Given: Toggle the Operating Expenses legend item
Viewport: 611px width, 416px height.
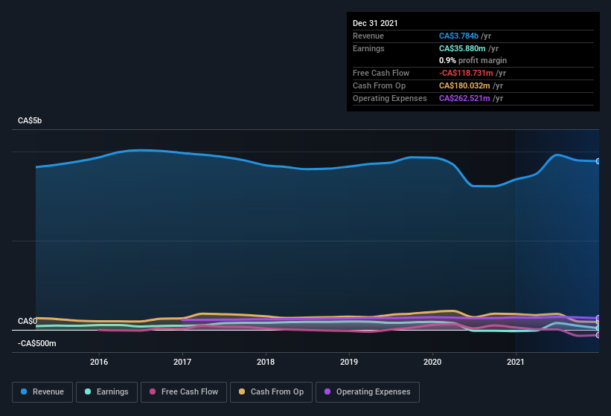Looking at the screenshot, I should pyautogui.click(x=368, y=392).
